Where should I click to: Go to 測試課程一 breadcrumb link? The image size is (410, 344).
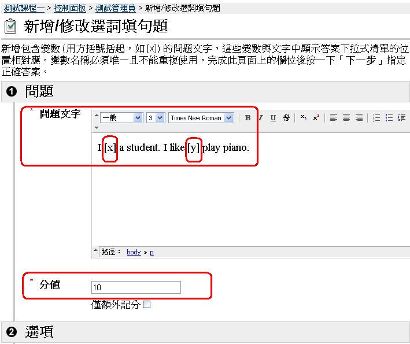(x=24, y=8)
